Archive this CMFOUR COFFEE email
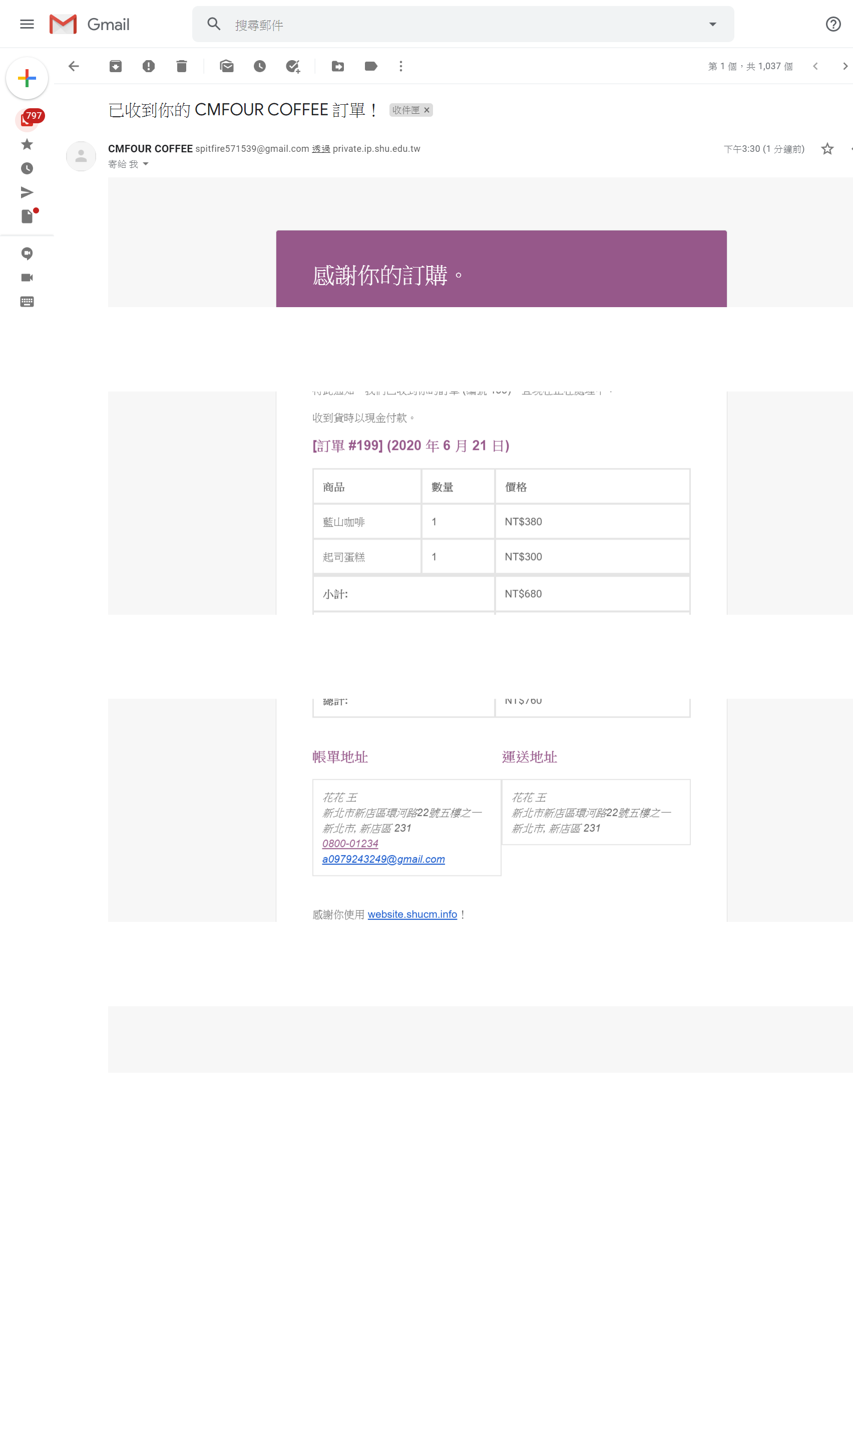This screenshot has width=853, height=1431. (x=116, y=66)
